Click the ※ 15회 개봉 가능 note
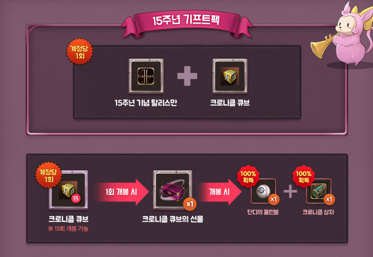The height and width of the screenshot is (257, 373). pyautogui.click(x=68, y=228)
